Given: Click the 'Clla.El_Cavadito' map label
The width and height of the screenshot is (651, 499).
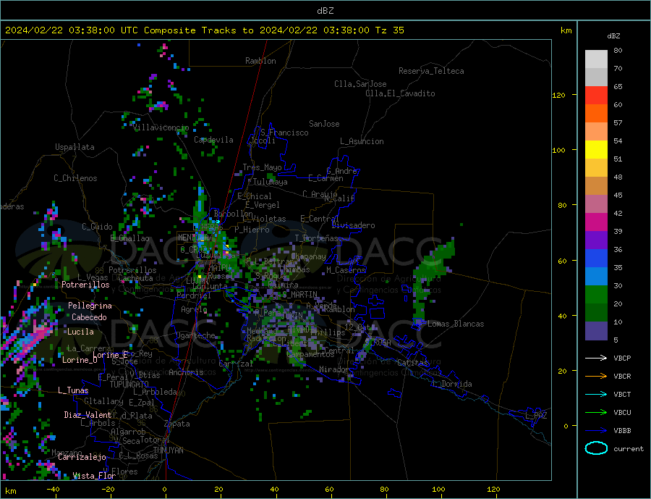Looking at the screenshot, I should (x=400, y=93).
